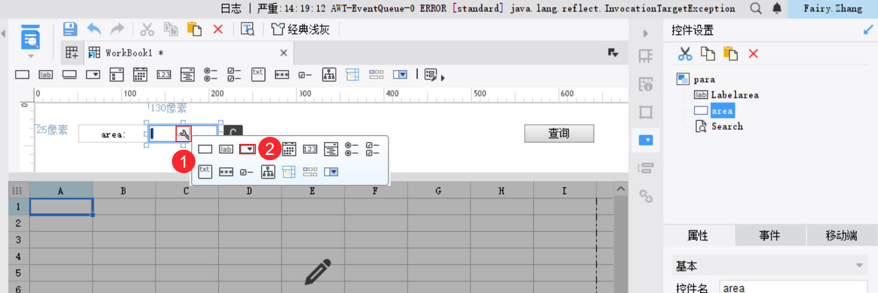Select the text box widget in widget toolbar

pyautogui.click(x=22, y=75)
